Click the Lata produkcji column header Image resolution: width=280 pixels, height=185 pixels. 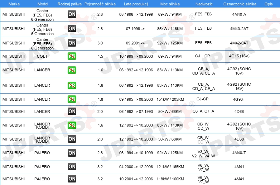136,4
